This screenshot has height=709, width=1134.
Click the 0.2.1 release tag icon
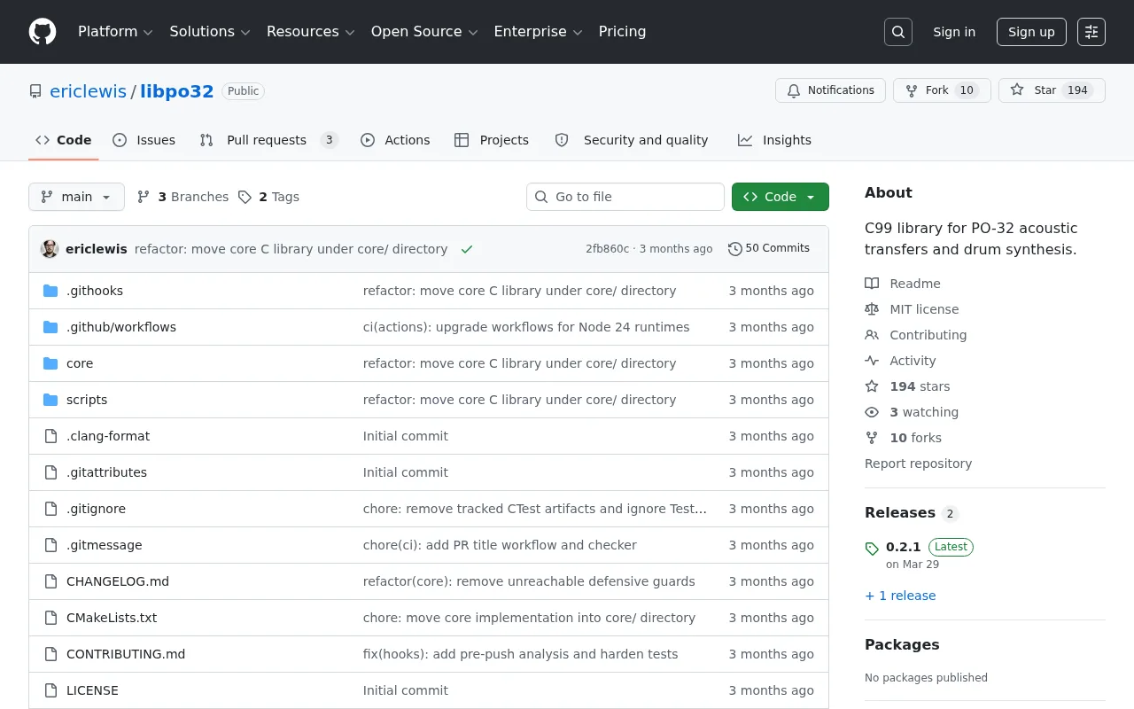click(872, 549)
